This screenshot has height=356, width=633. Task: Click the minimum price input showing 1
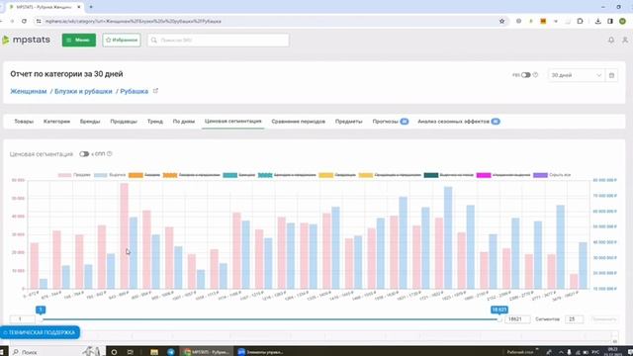[x=22, y=318]
